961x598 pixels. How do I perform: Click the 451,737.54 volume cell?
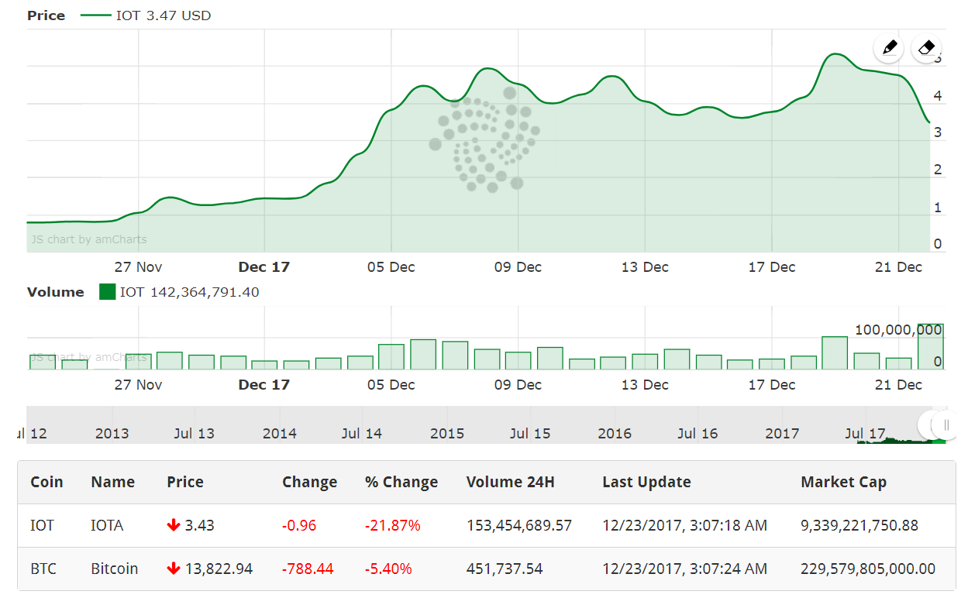click(505, 569)
